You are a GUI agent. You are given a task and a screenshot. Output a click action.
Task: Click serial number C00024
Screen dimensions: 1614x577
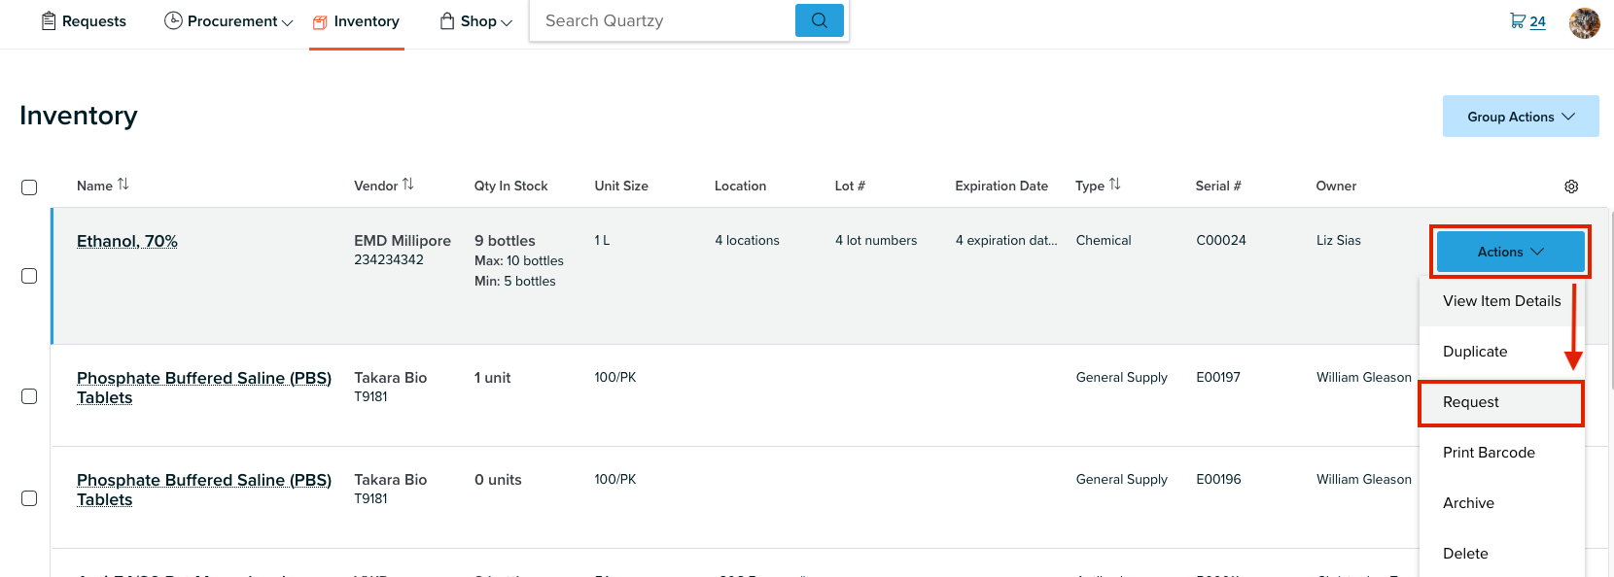[1221, 240]
